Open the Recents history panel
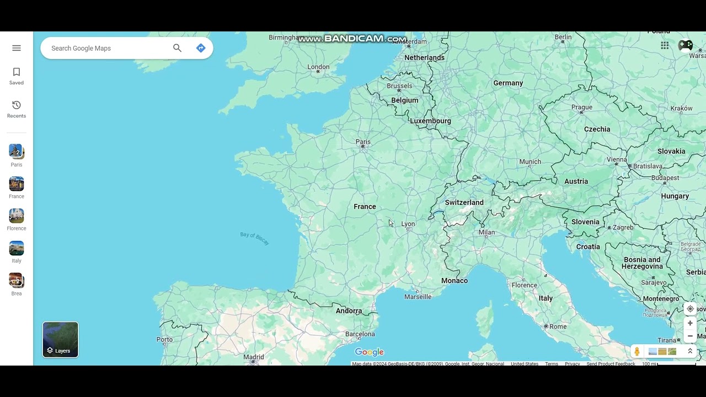The image size is (706, 397). tap(17, 109)
